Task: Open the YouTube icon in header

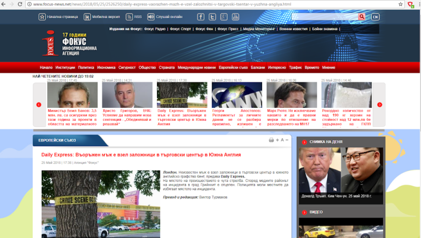Action: coord(236,17)
